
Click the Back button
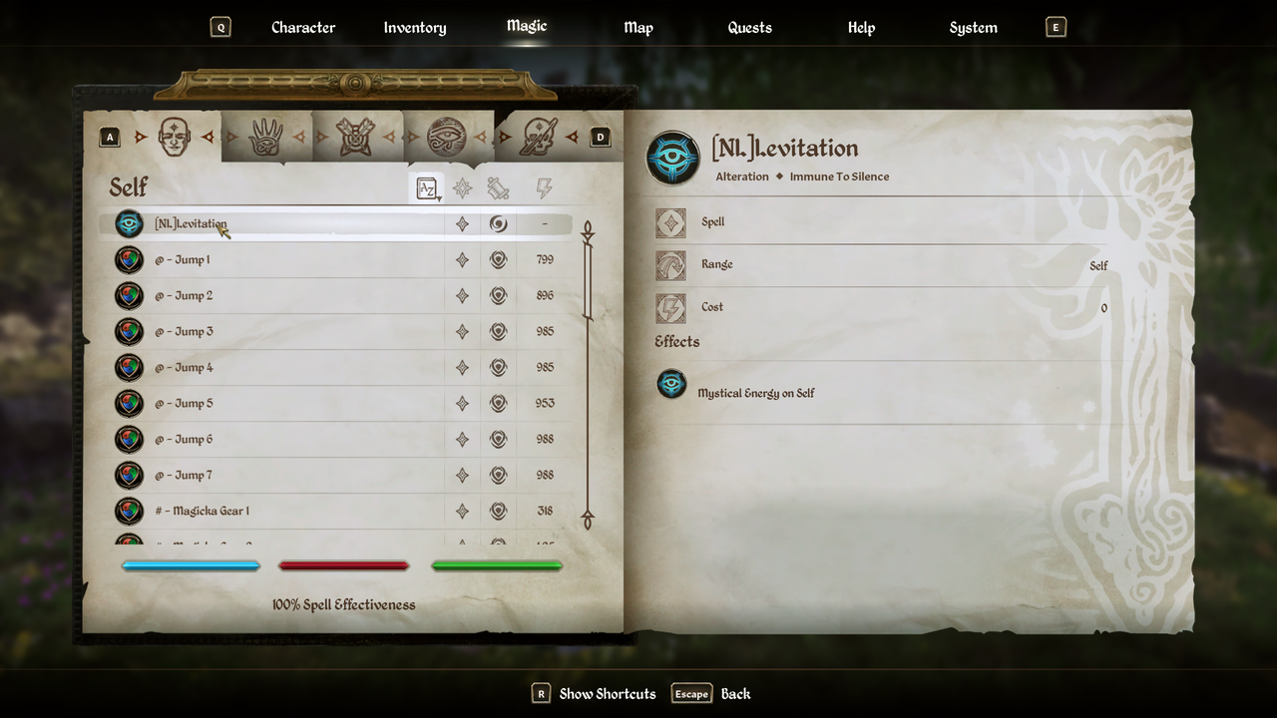(711, 694)
